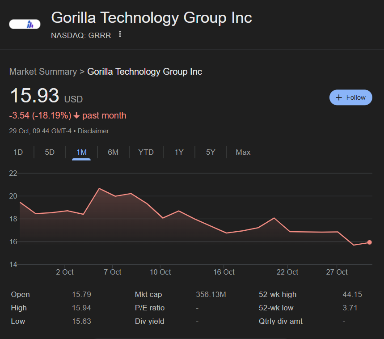Click the High value 15.94
The width and height of the screenshot is (384, 339).
[x=81, y=308]
